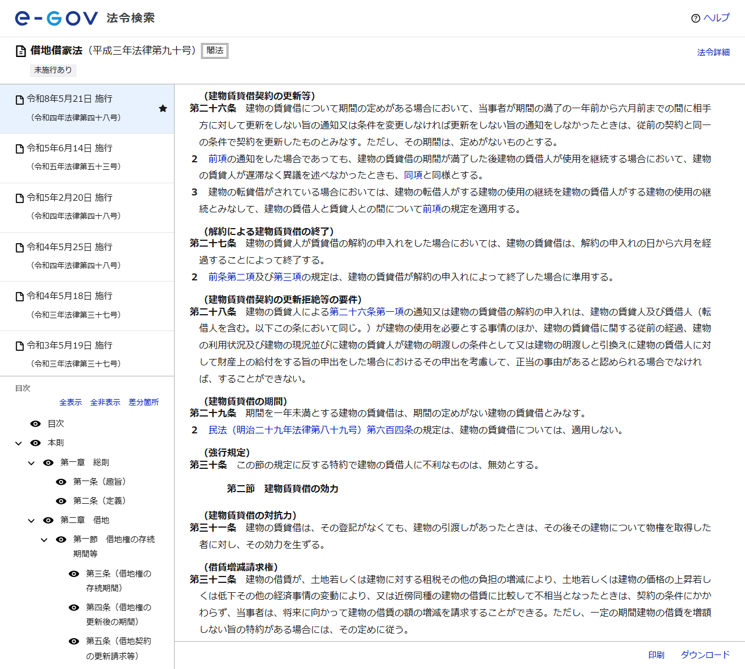Click document icon for 令和5年6月14日 施行

click(x=20, y=149)
